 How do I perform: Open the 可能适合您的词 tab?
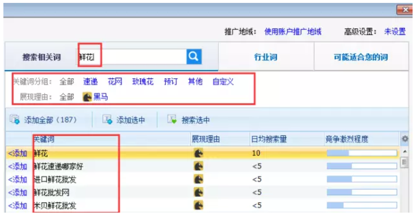[361, 57]
